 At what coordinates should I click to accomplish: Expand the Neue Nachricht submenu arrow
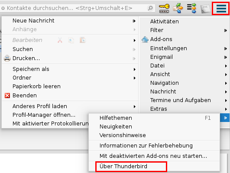(x=134, y=21)
